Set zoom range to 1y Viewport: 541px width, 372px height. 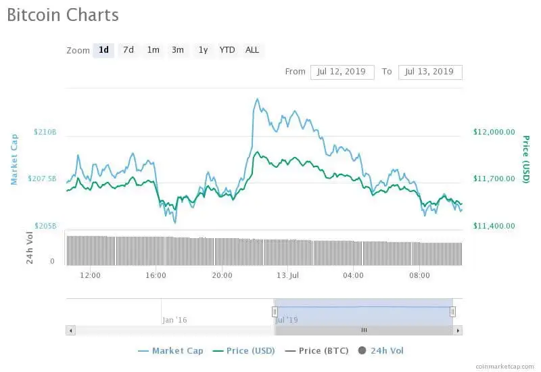tap(203, 50)
